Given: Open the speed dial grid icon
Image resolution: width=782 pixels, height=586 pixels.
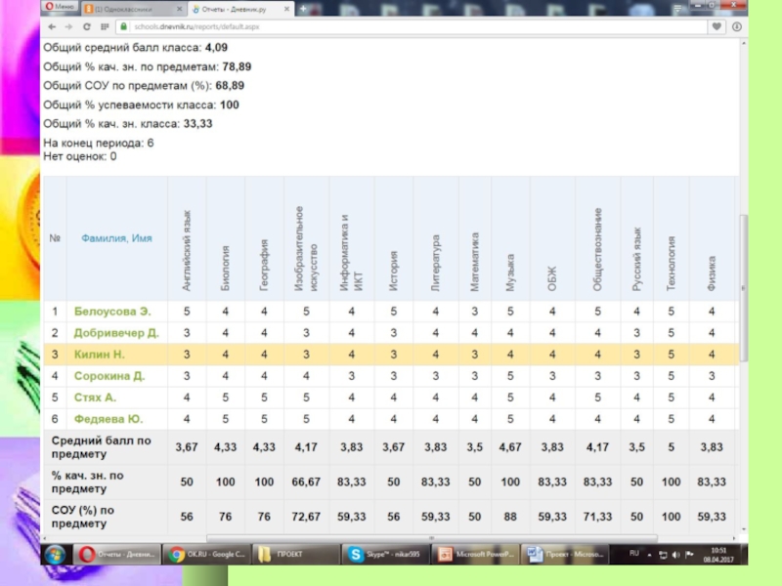Looking at the screenshot, I should (x=105, y=26).
